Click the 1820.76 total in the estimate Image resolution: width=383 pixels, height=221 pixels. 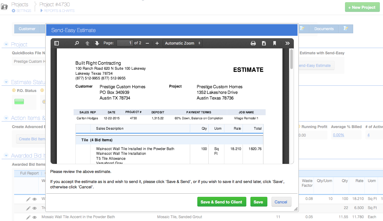pos(255,149)
